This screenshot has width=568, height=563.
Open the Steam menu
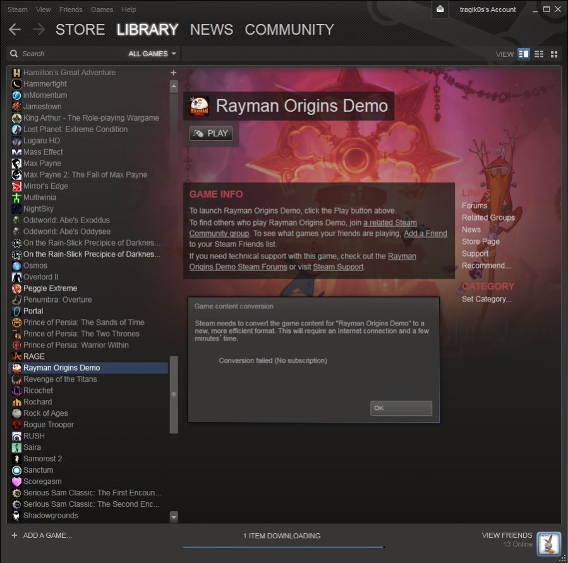coord(18,9)
